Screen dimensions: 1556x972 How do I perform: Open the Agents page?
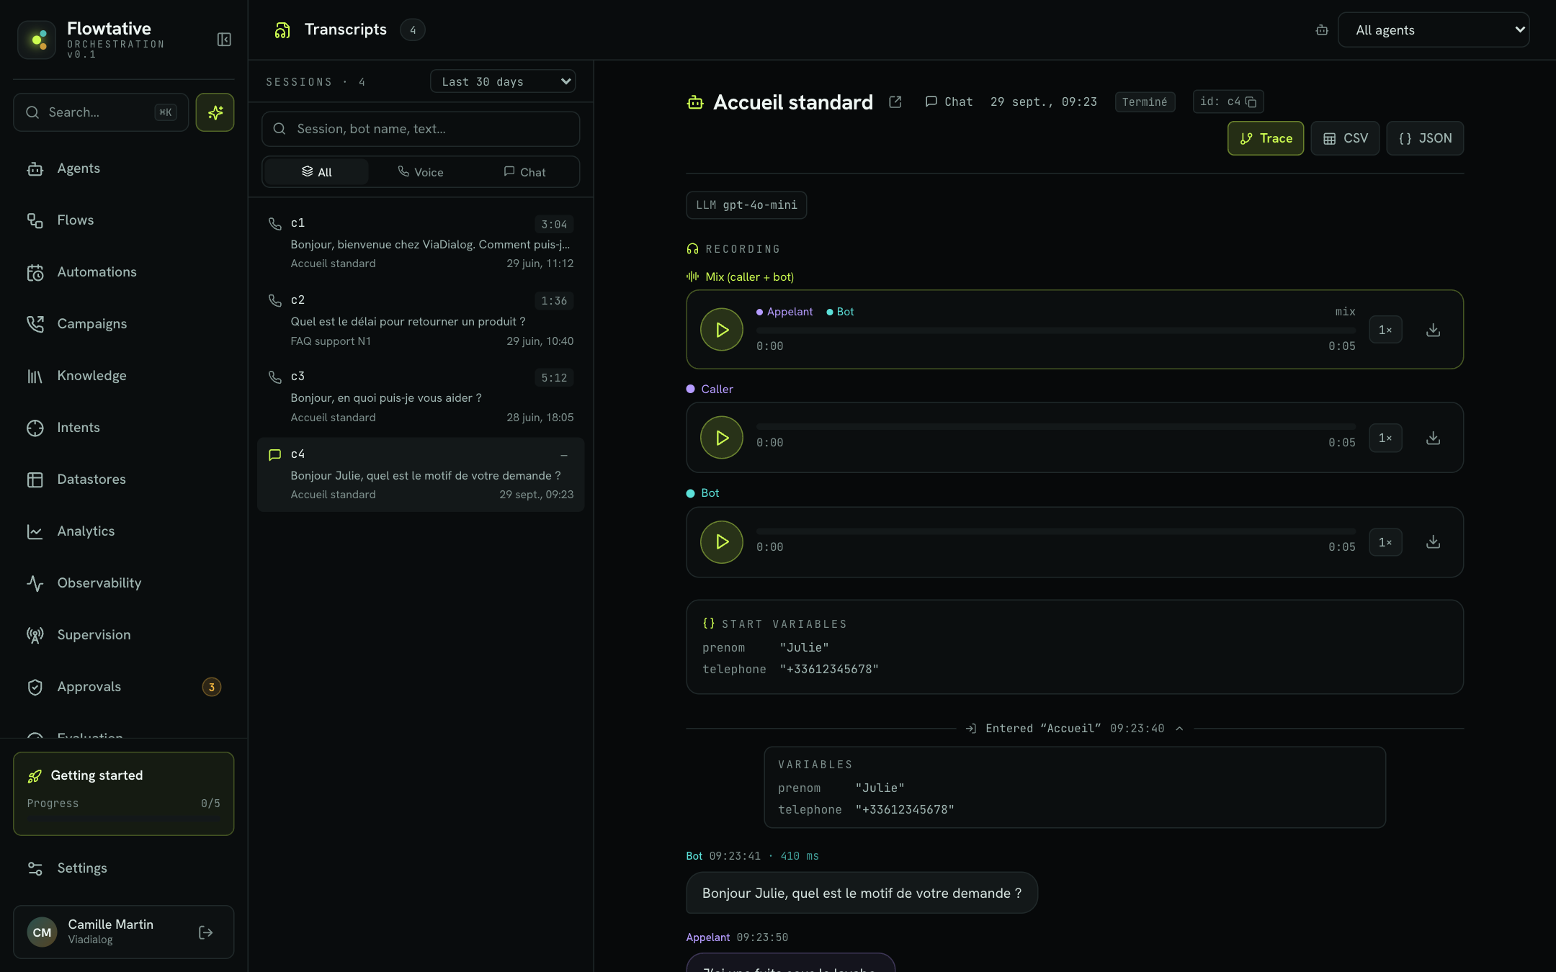(x=124, y=168)
